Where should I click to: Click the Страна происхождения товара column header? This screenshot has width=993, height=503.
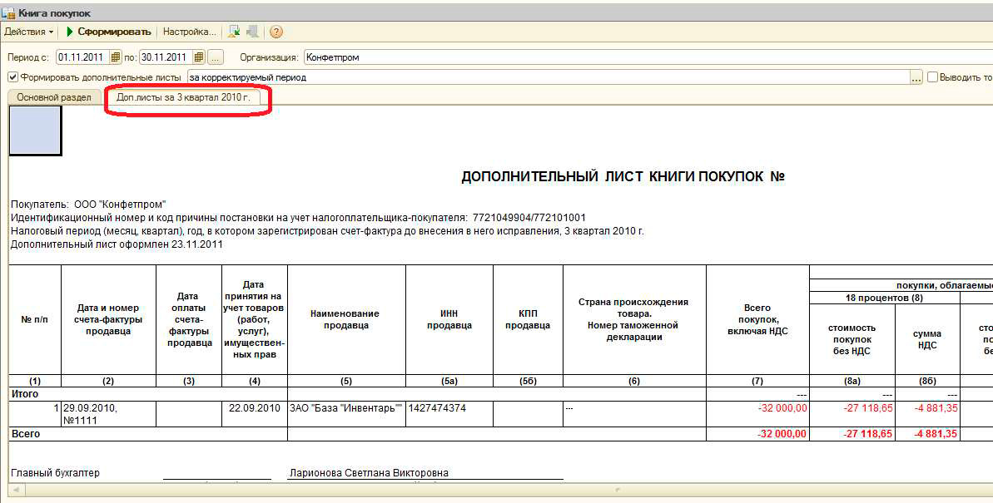tap(634, 319)
